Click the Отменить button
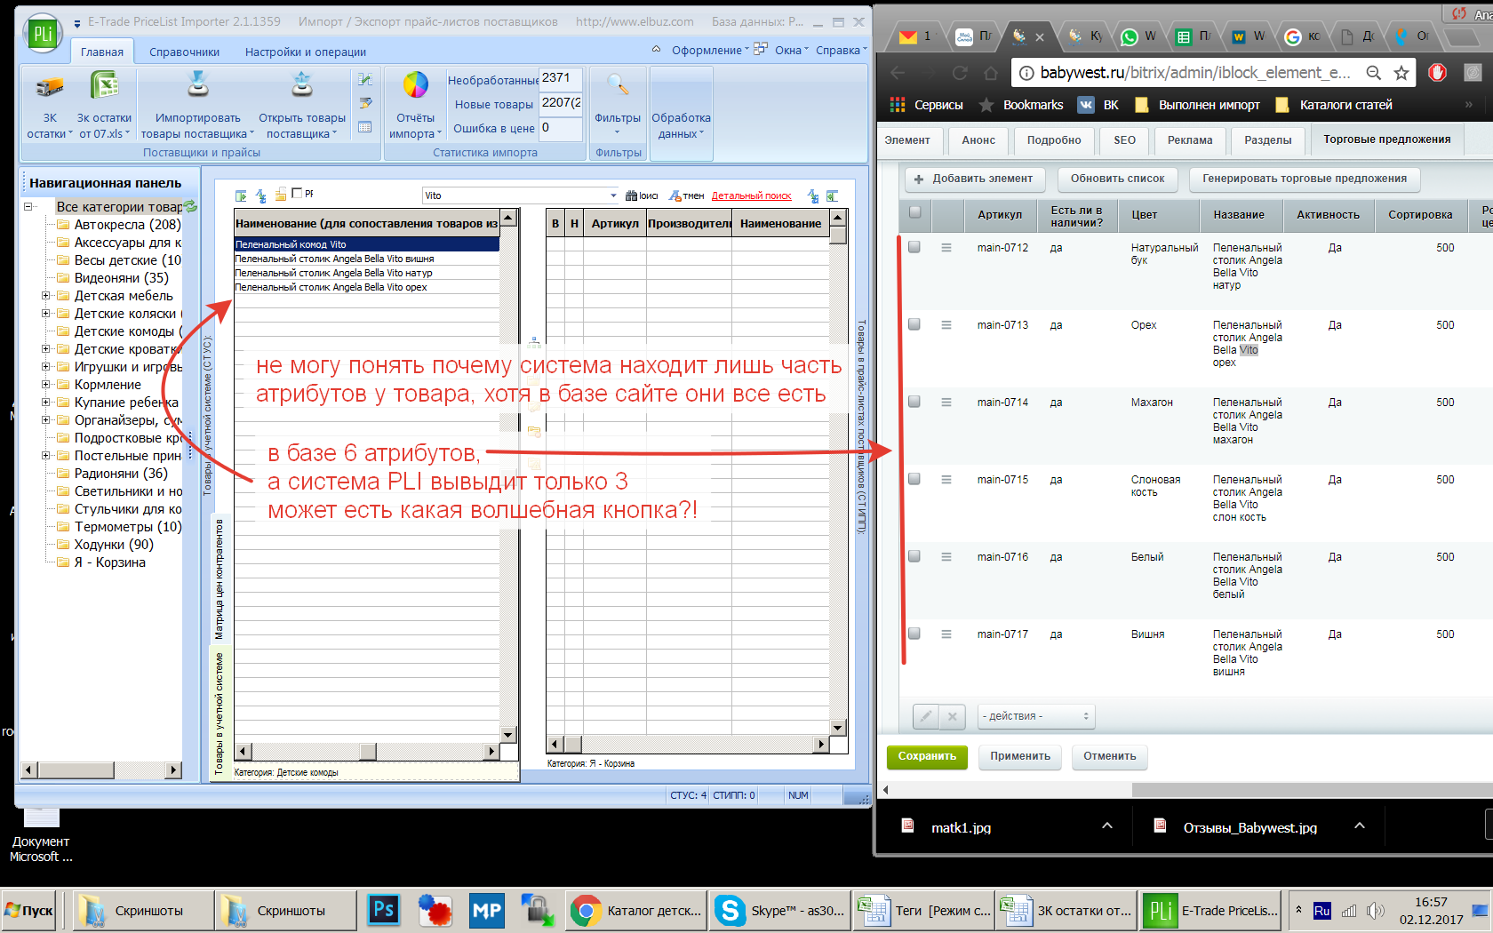 click(1110, 757)
